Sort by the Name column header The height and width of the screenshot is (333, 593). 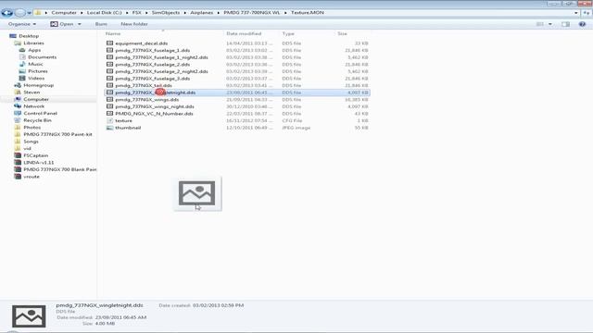tap(113, 33)
